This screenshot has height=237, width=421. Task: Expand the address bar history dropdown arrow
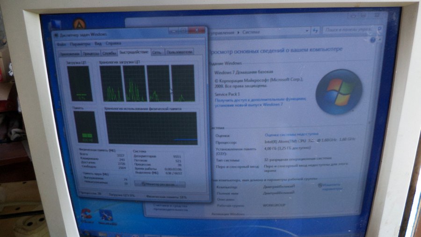(307, 31)
